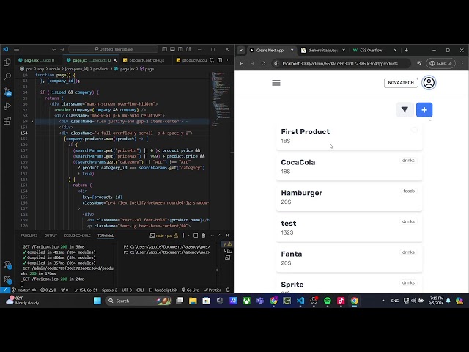Open VS Code notifications bell
The height and width of the screenshot is (352, 469).
coord(228,290)
